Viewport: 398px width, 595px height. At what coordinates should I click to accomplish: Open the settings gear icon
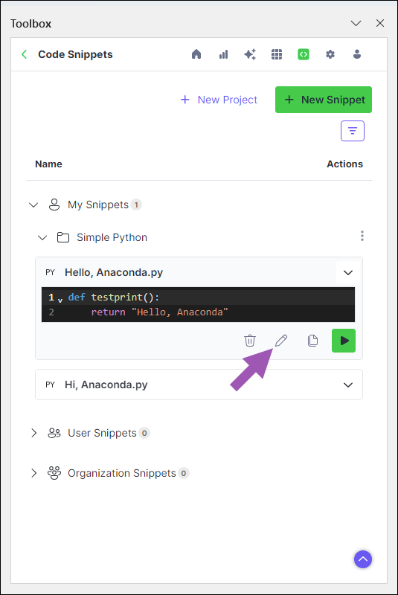[x=330, y=54]
